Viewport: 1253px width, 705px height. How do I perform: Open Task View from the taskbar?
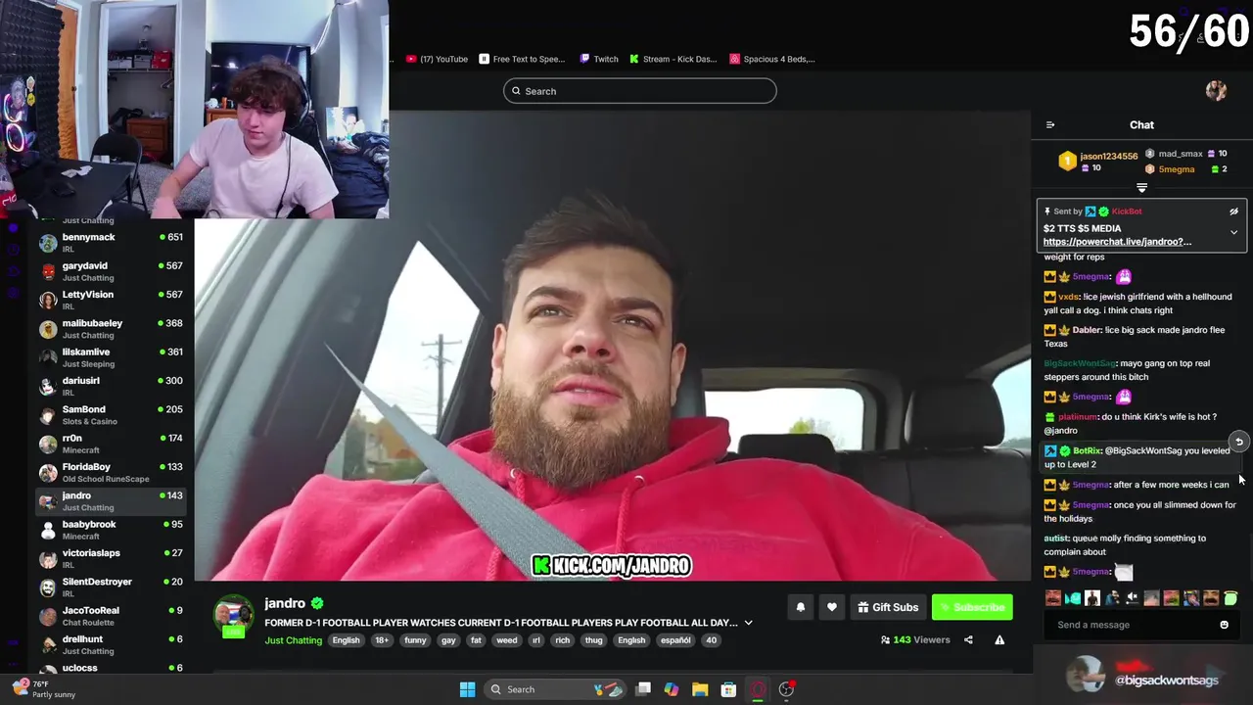pyautogui.click(x=643, y=689)
